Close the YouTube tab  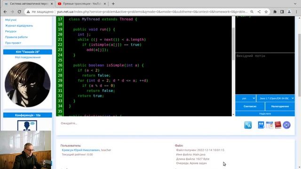[105, 4]
